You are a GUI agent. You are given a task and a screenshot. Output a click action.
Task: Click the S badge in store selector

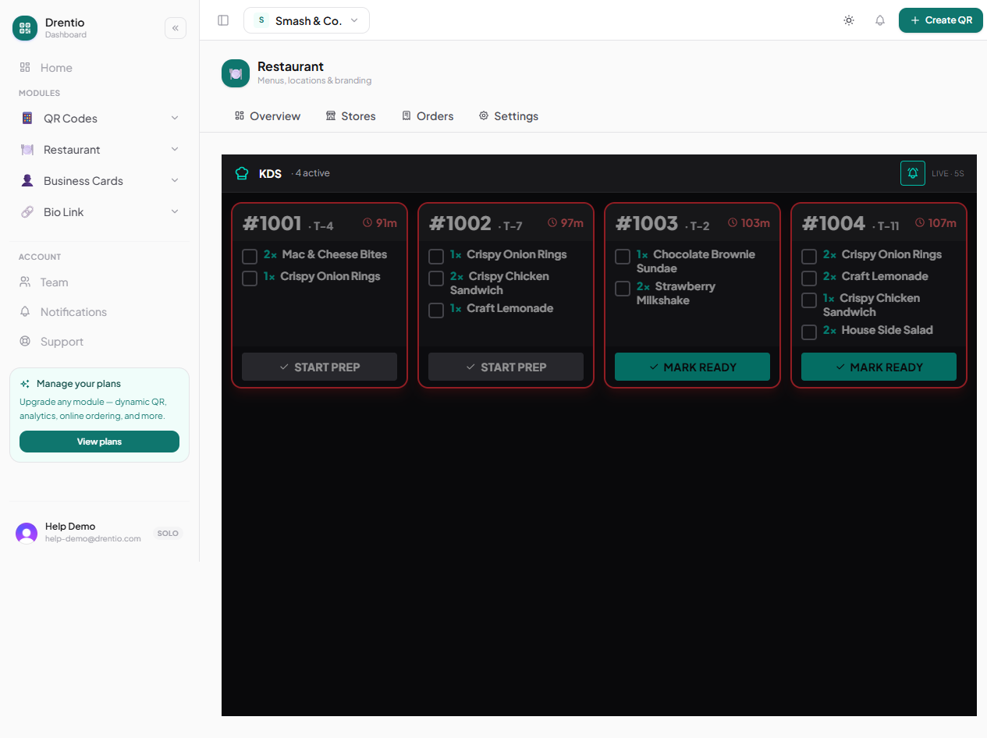pyautogui.click(x=261, y=20)
